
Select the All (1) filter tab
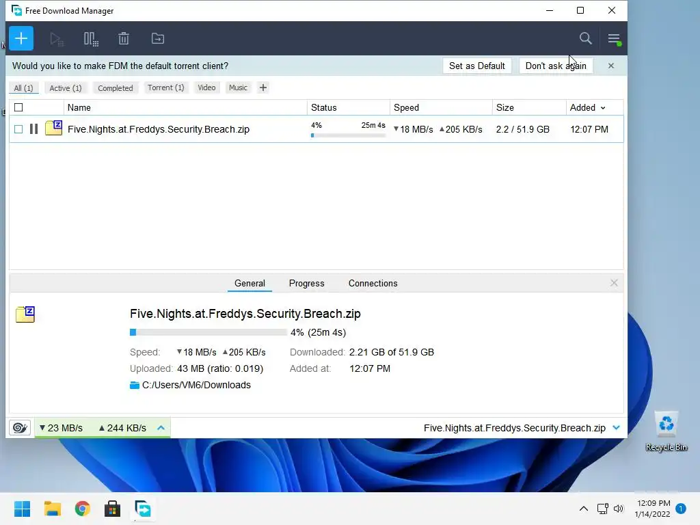[x=24, y=88]
